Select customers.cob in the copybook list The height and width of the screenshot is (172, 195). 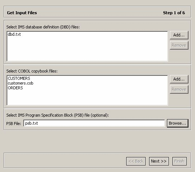[x=20, y=83]
